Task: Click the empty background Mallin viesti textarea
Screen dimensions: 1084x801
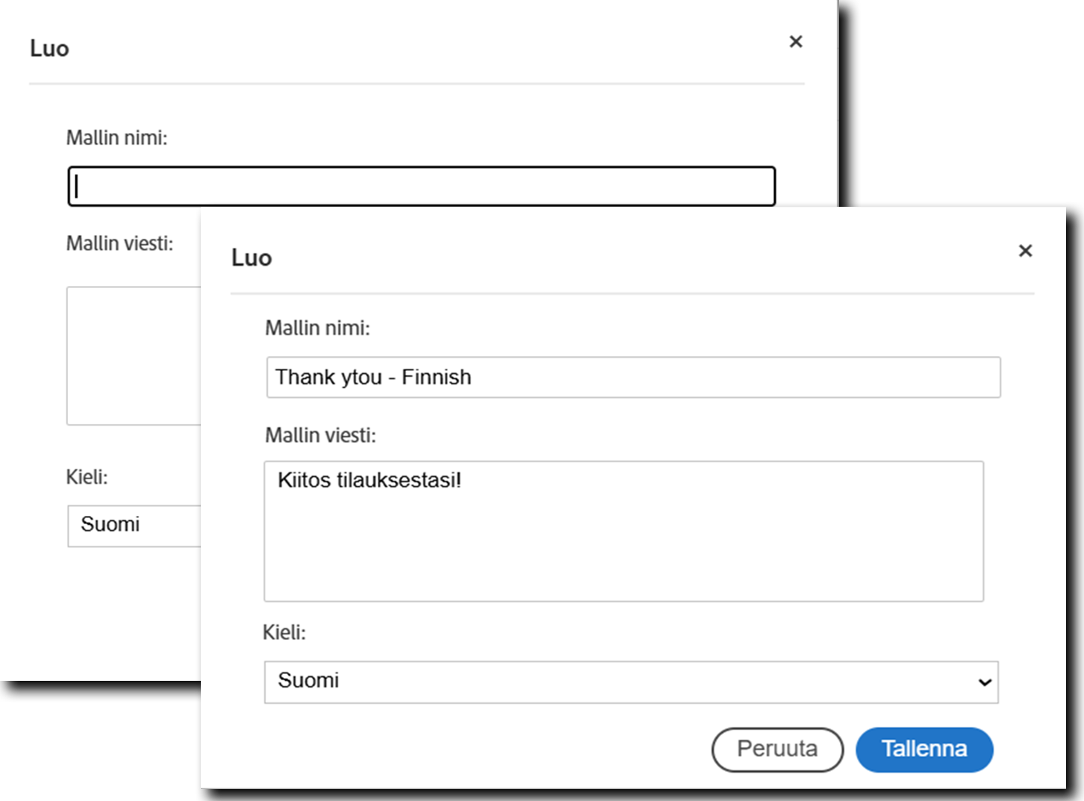Action: tap(134, 355)
